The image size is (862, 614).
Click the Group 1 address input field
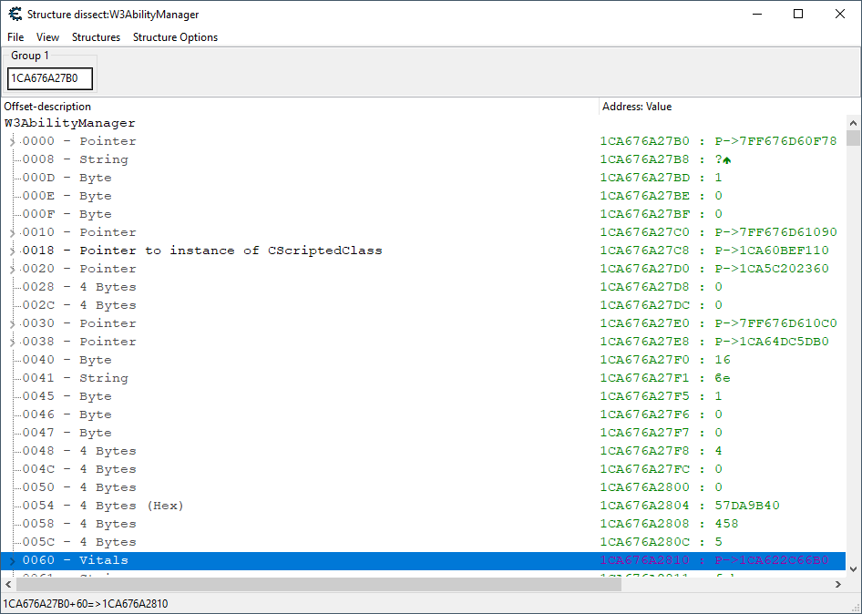click(50, 78)
